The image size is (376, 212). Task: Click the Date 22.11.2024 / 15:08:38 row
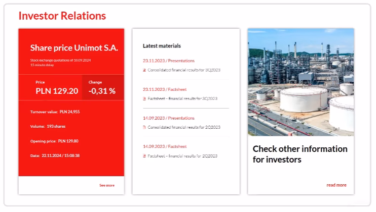[55, 155]
